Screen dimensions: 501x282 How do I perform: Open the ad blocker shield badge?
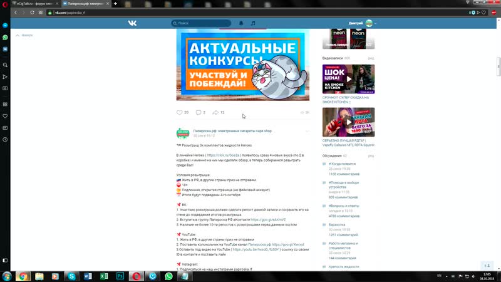point(472,13)
